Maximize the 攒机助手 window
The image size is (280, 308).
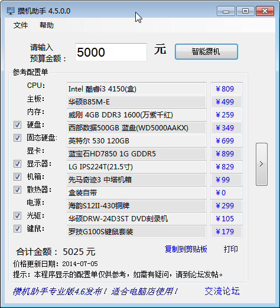pyautogui.click(x=245, y=11)
